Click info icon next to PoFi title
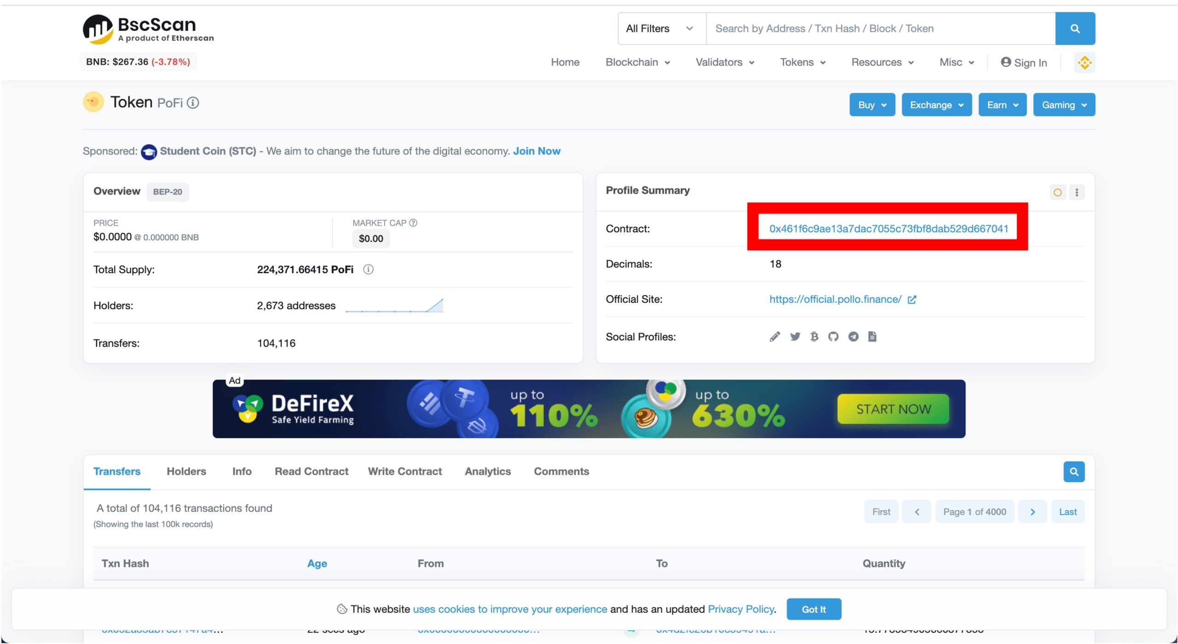The height and width of the screenshot is (644, 1178). coord(193,103)
